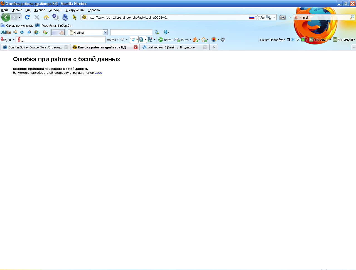Open Самые популярные bookmark folder
356x270 pixels.
click(x=17, y=25)
